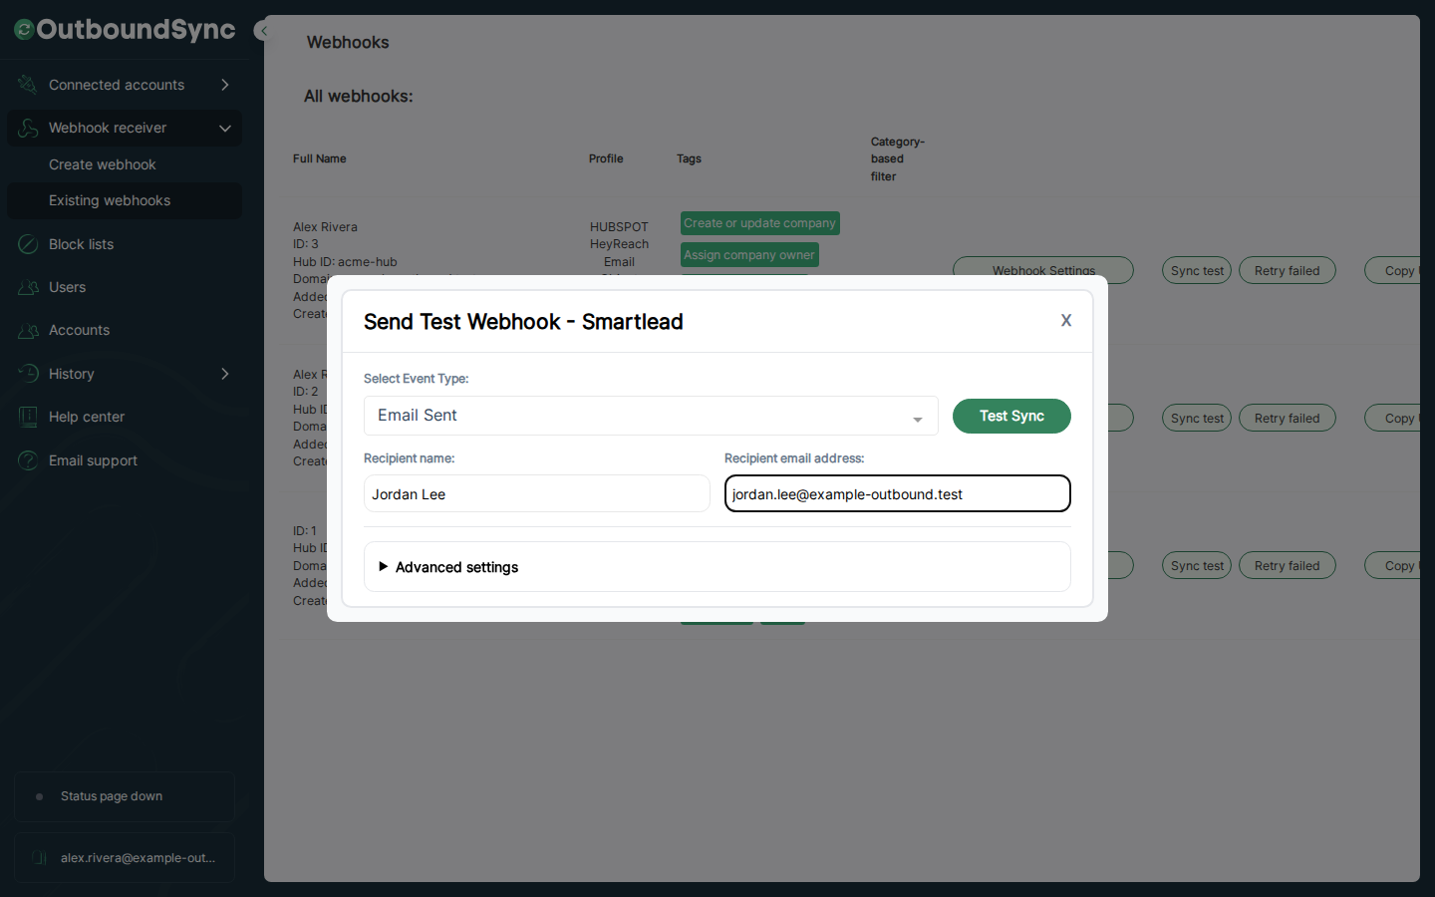Click Retry failed in ID 2 row
Screen dimensions: 1435x897
coord(1287,418)
